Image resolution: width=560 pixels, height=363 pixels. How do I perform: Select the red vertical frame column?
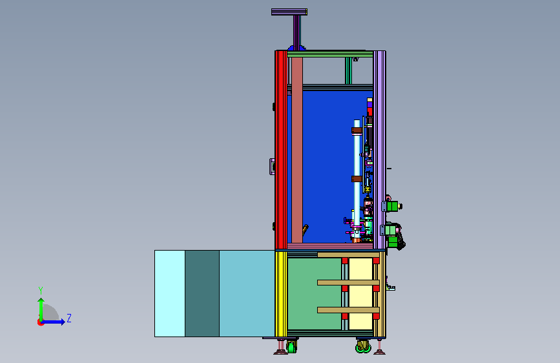pos(281,150)
